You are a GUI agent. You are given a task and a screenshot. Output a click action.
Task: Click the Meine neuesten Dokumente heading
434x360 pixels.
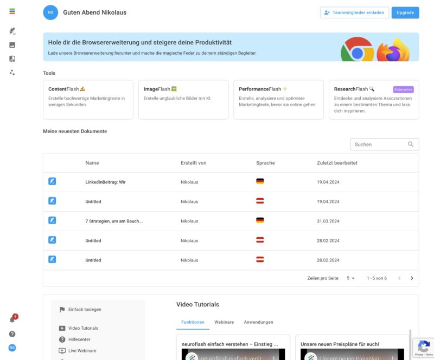coord(75,131)
